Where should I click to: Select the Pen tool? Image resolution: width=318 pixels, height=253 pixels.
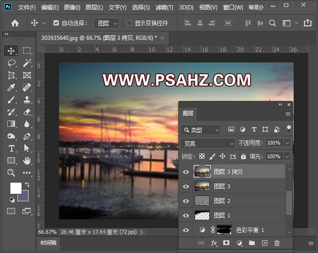pos(27,136)
